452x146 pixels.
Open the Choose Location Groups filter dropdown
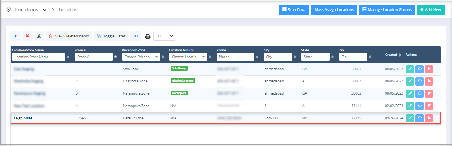[x=188, y=57]
